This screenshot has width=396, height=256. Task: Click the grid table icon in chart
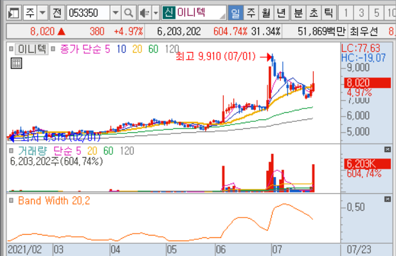point(17,64)
